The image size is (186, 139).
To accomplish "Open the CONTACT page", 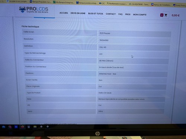I will tap(110, 14).
